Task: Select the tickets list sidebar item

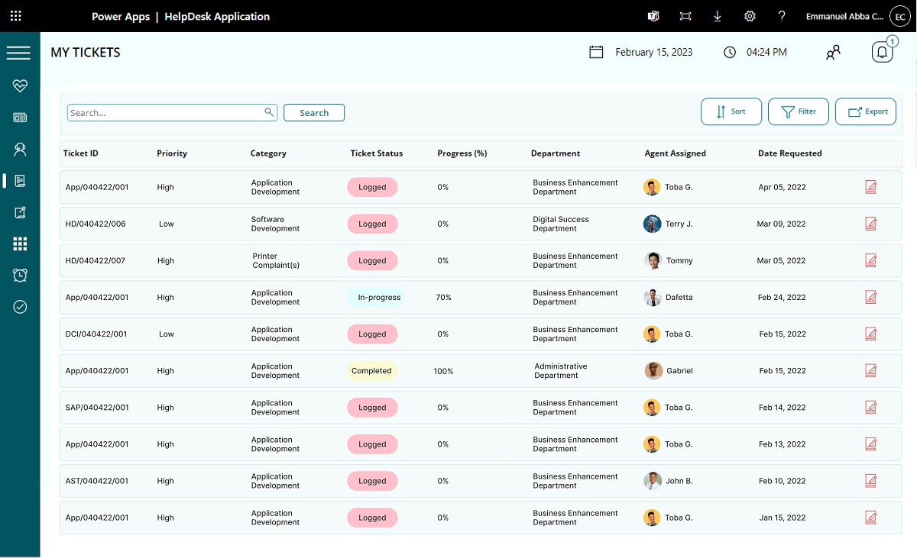Action: click(20, 181)
